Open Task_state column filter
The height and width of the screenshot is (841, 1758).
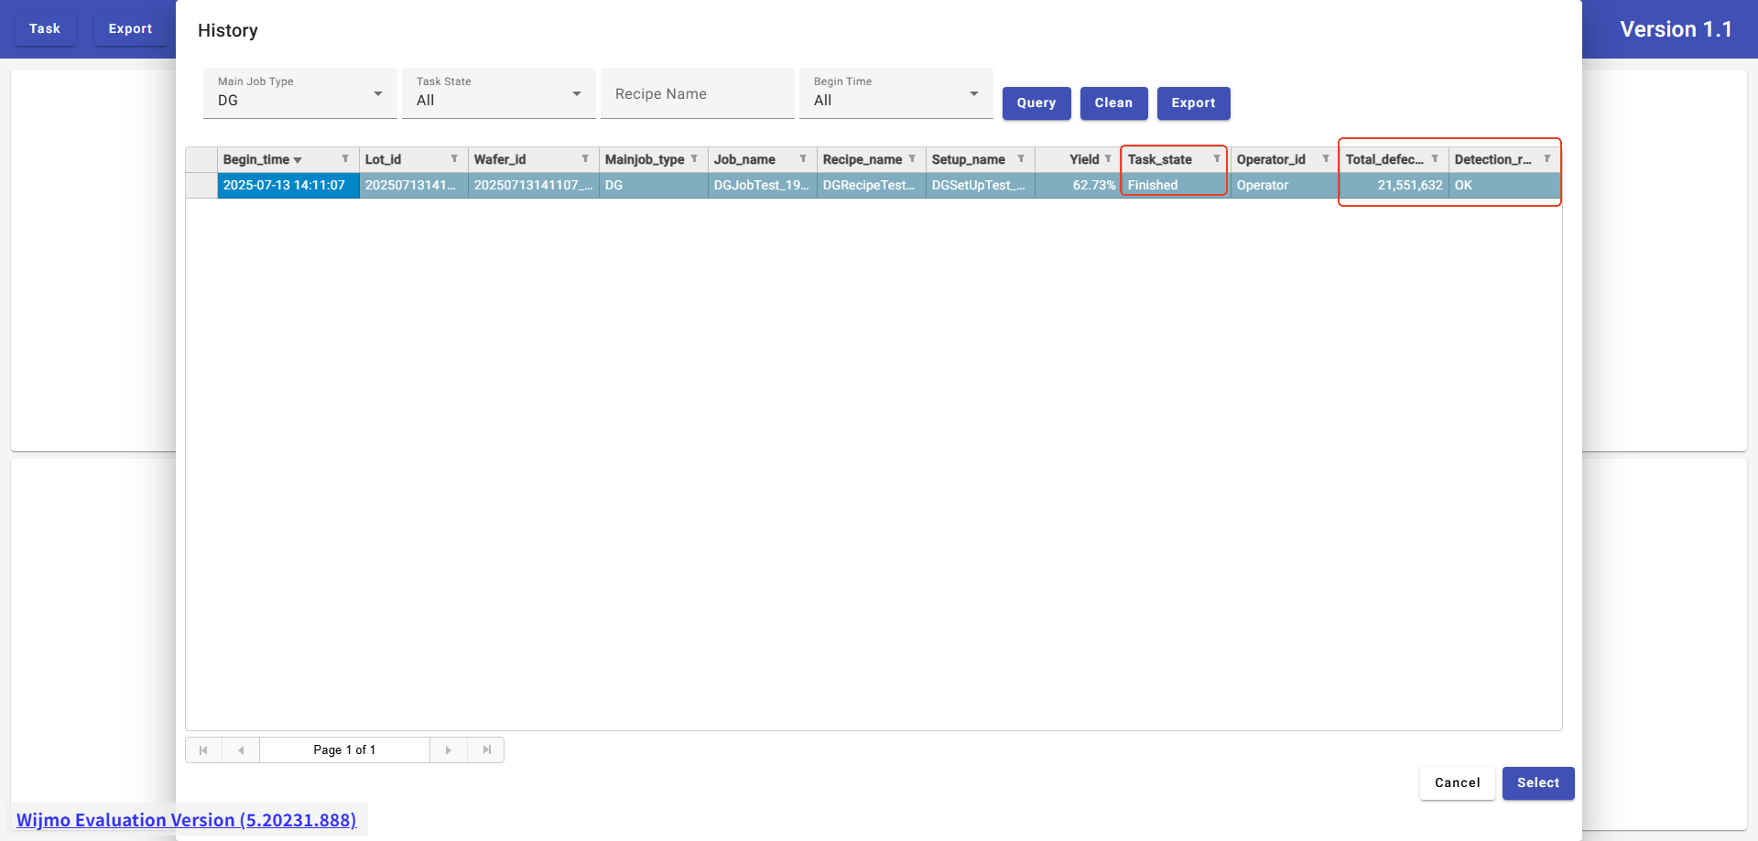1217,159
